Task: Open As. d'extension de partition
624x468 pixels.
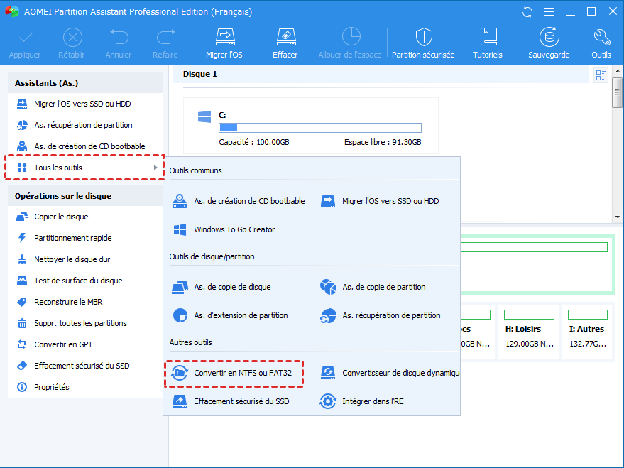Action: tap(230, 315)
